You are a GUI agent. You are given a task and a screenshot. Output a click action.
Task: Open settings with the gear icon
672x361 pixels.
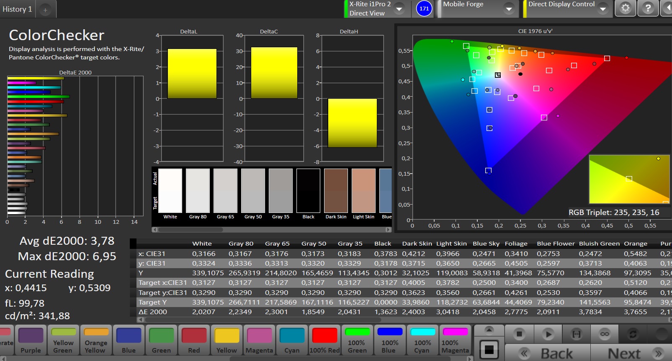[x=625, y=8]
